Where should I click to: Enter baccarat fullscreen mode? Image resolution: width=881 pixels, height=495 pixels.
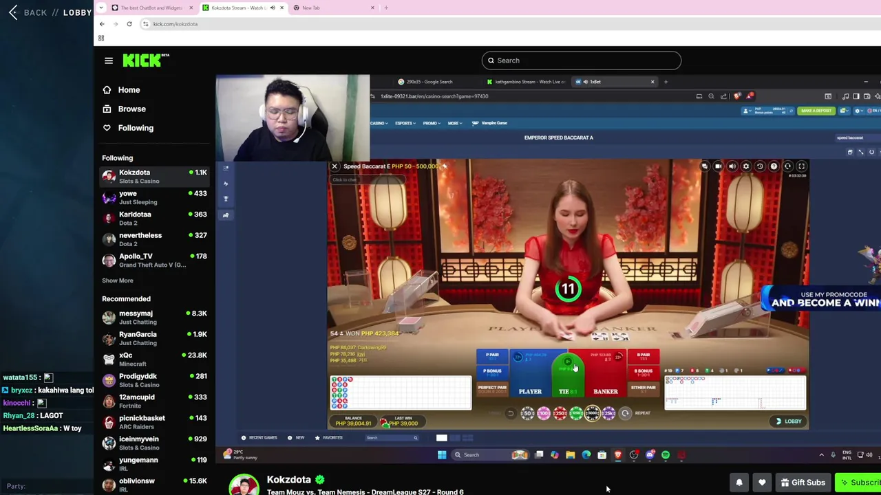pyautogui.click(x=801, y=166)
